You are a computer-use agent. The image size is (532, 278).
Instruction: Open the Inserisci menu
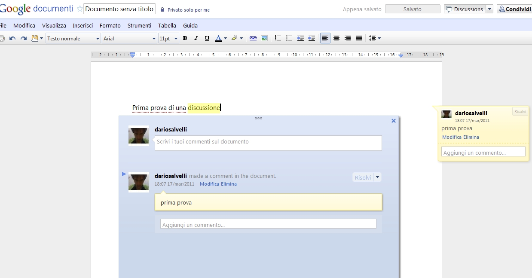point(83,25)
